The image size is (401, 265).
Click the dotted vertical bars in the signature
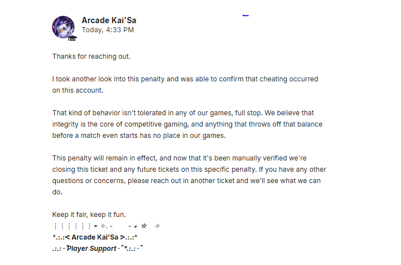click(72, 226)
